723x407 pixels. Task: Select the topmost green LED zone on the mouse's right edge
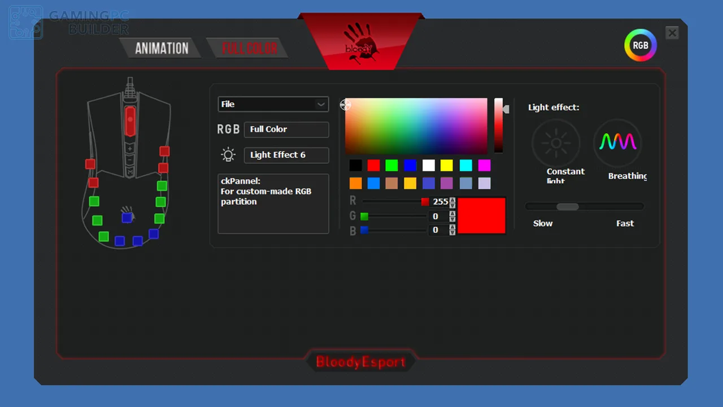[162, 185]
